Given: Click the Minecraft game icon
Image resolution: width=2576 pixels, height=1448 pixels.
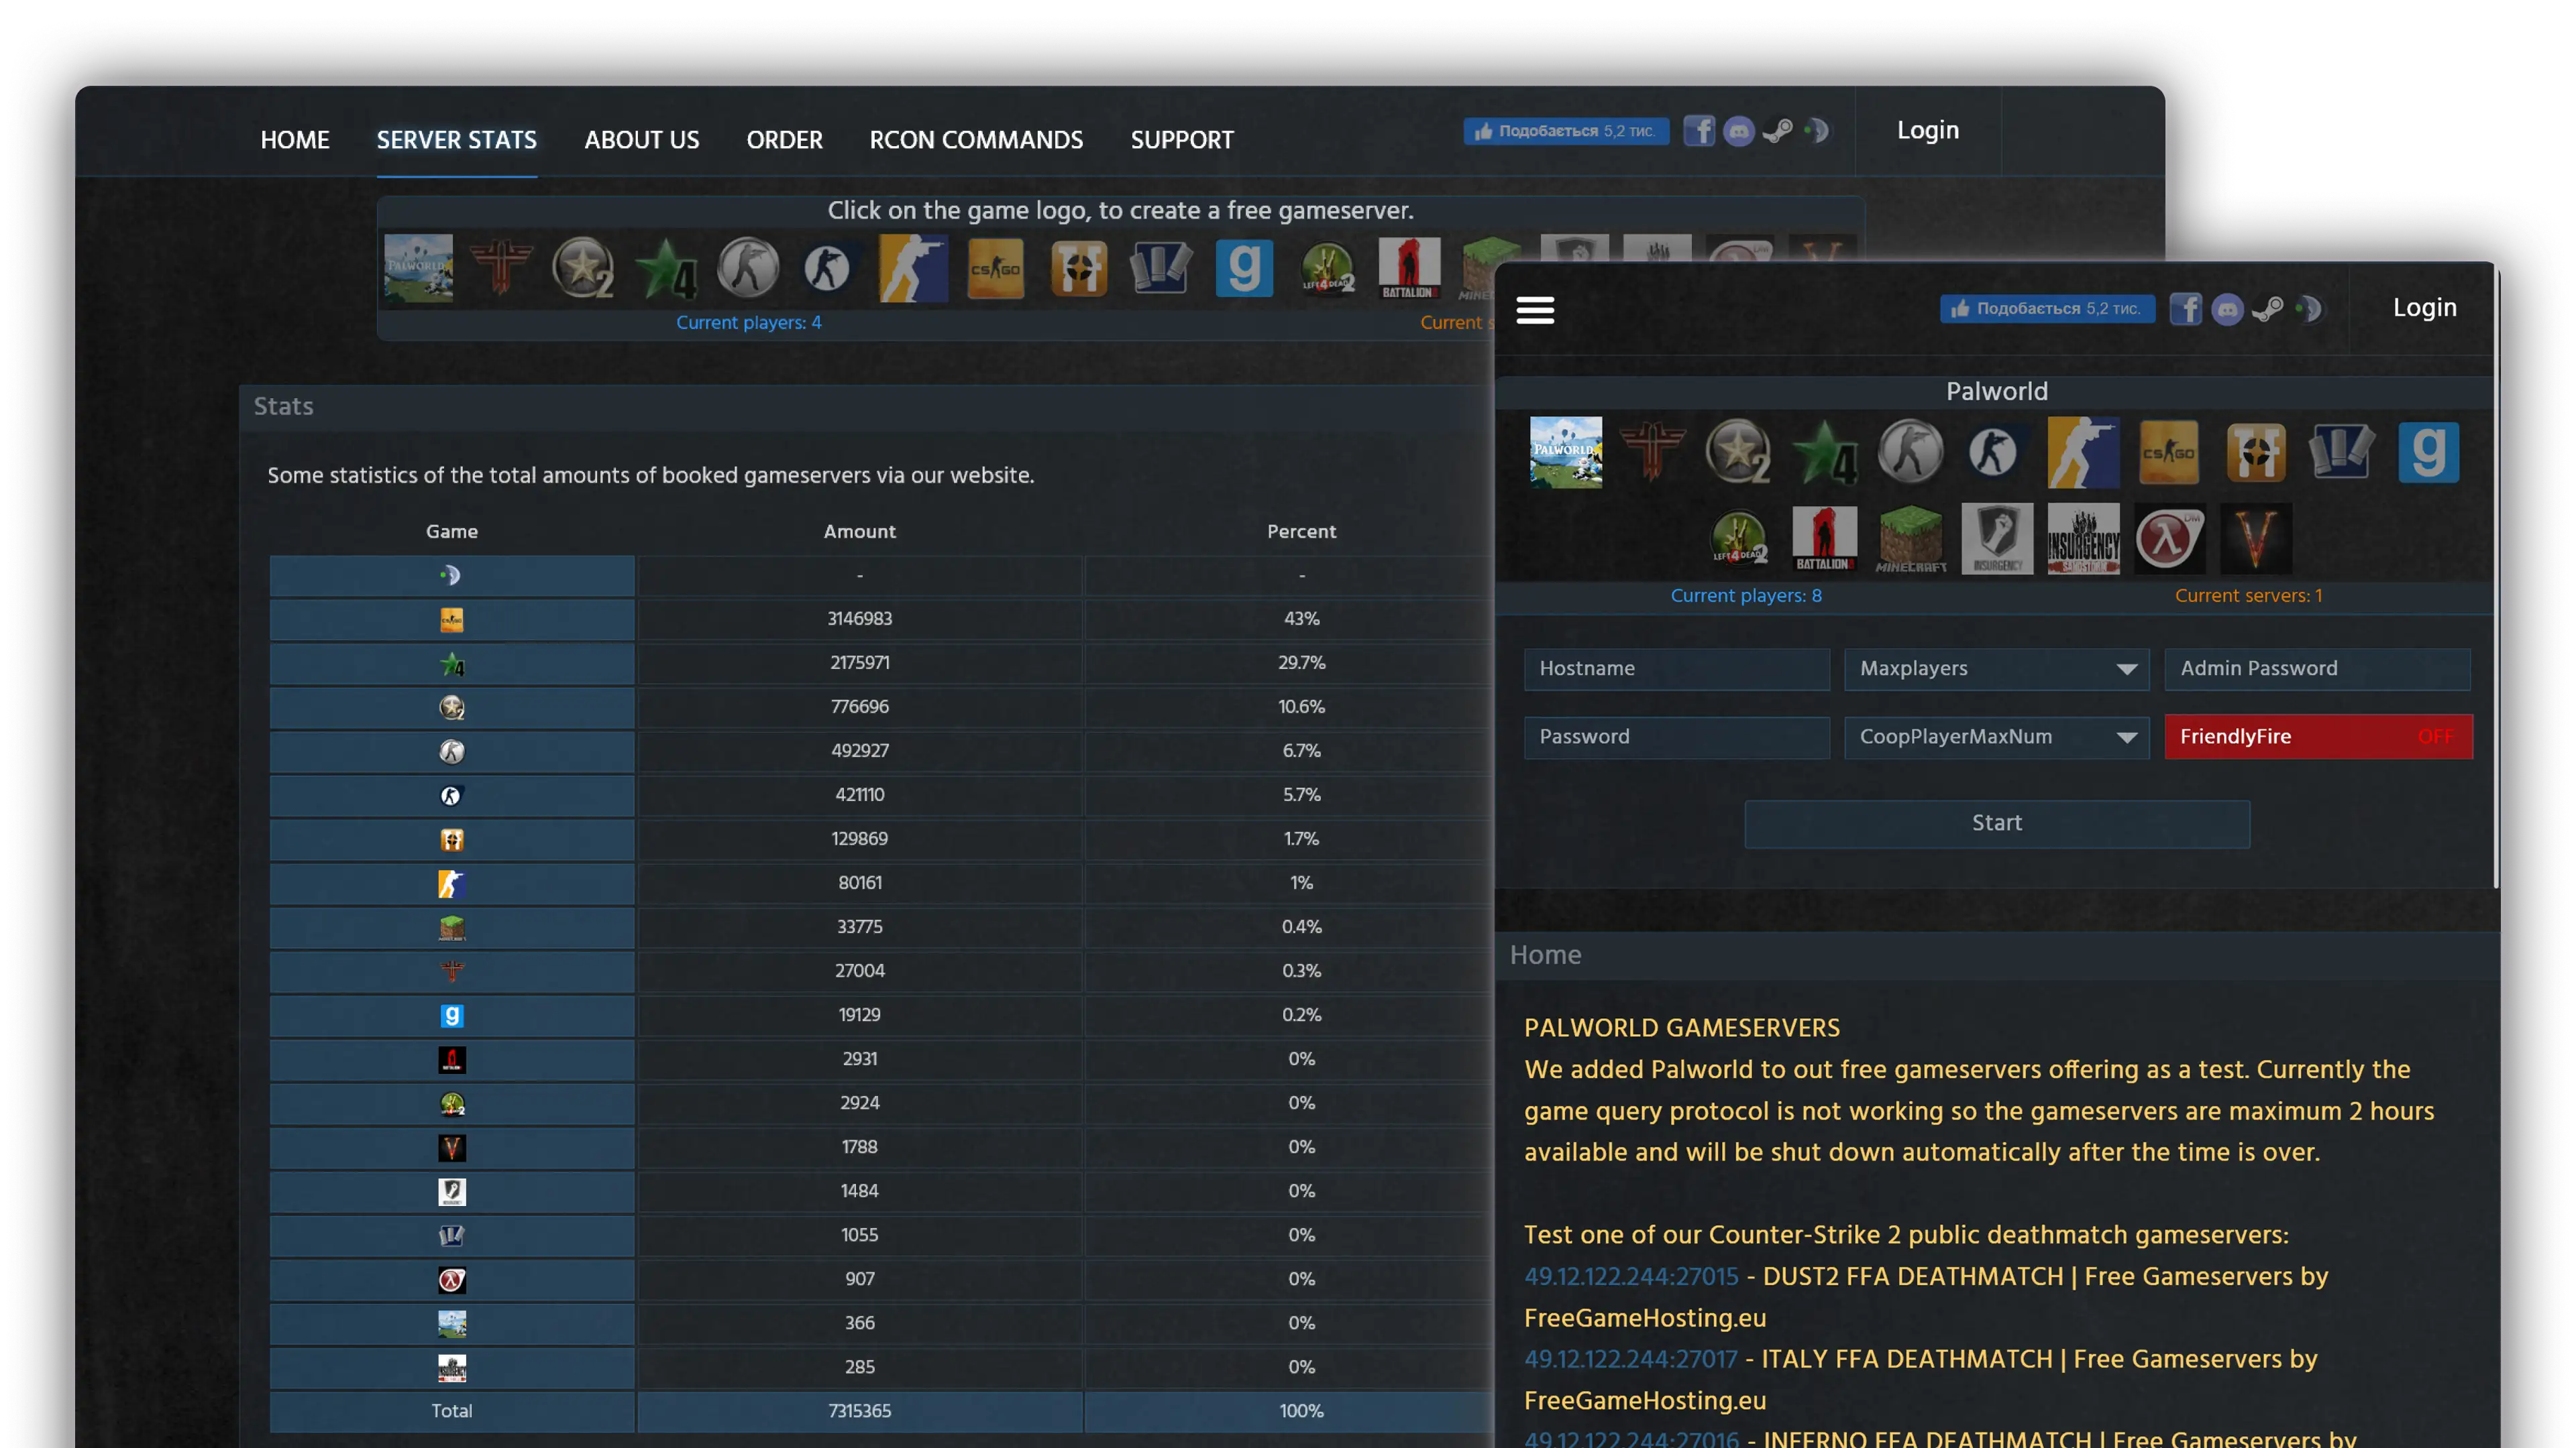Looking at the screenshot, I should click(1911, 540).
